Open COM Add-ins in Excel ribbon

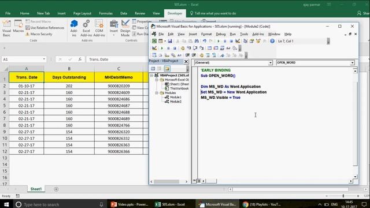pyautogui.click(x=99, y=28)
